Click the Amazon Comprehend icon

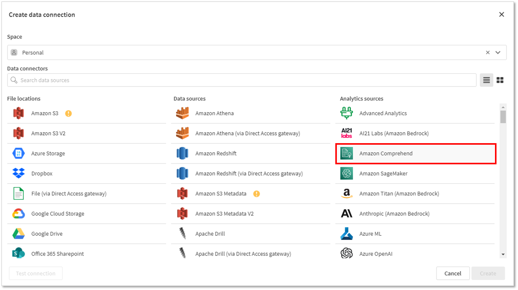coord(347,153)
